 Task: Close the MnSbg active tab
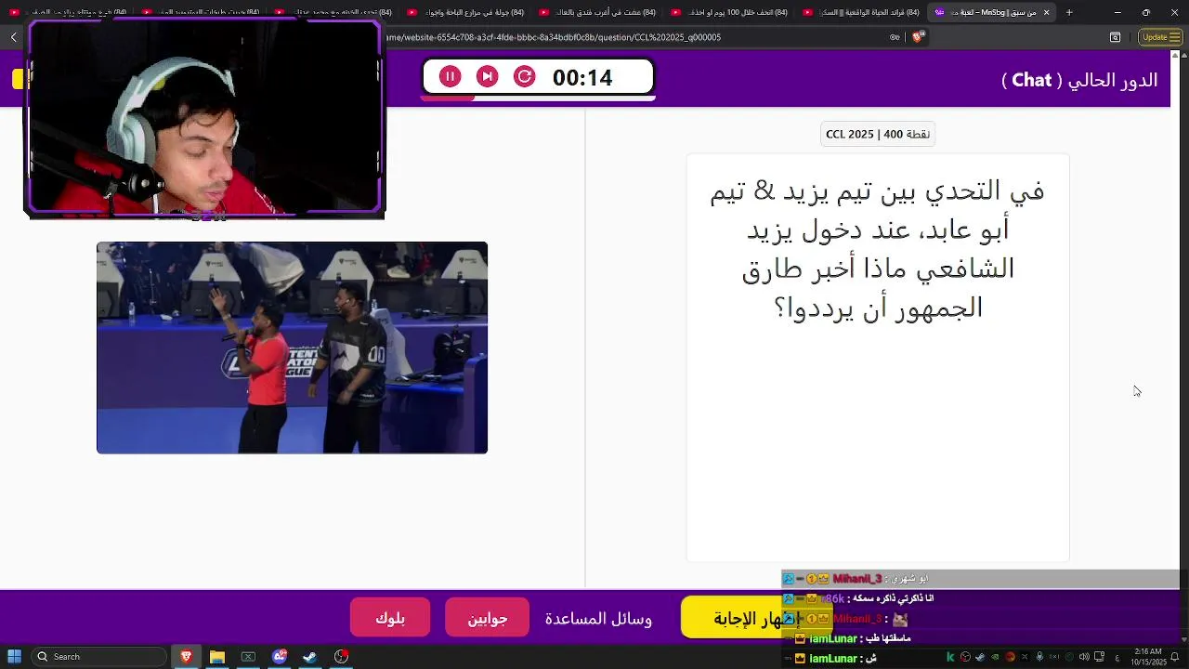pyautogui.click(x=1046, y=12)
